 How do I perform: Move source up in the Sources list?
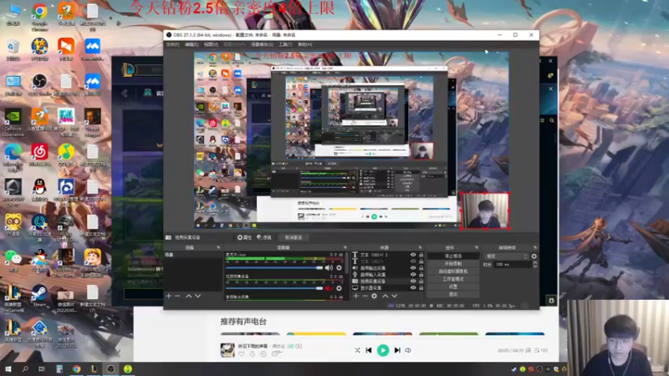pos(386,296)
